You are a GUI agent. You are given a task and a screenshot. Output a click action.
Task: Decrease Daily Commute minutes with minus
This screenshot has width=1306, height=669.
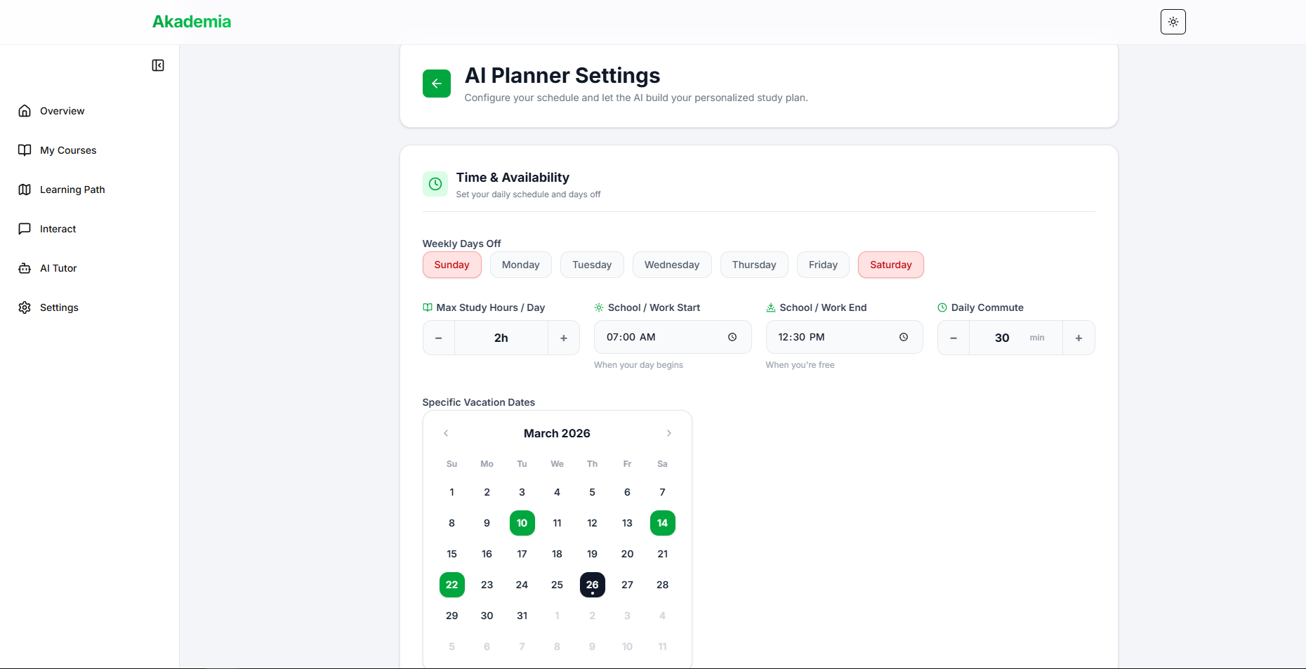pyautogui.click(x=954, y=338)
